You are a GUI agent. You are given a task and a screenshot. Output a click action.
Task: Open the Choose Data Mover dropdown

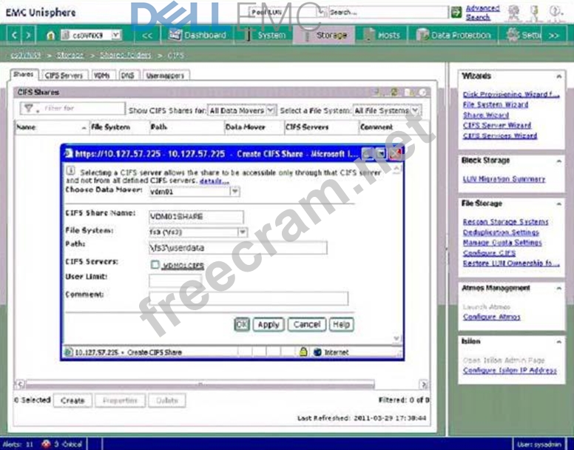point(235,191)
